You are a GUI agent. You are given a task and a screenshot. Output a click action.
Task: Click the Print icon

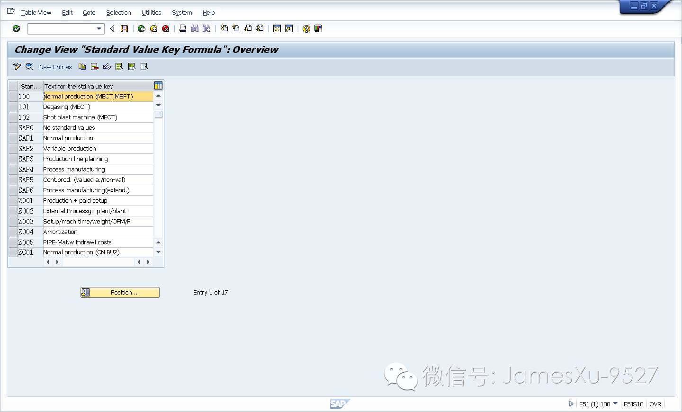[183, 28]
